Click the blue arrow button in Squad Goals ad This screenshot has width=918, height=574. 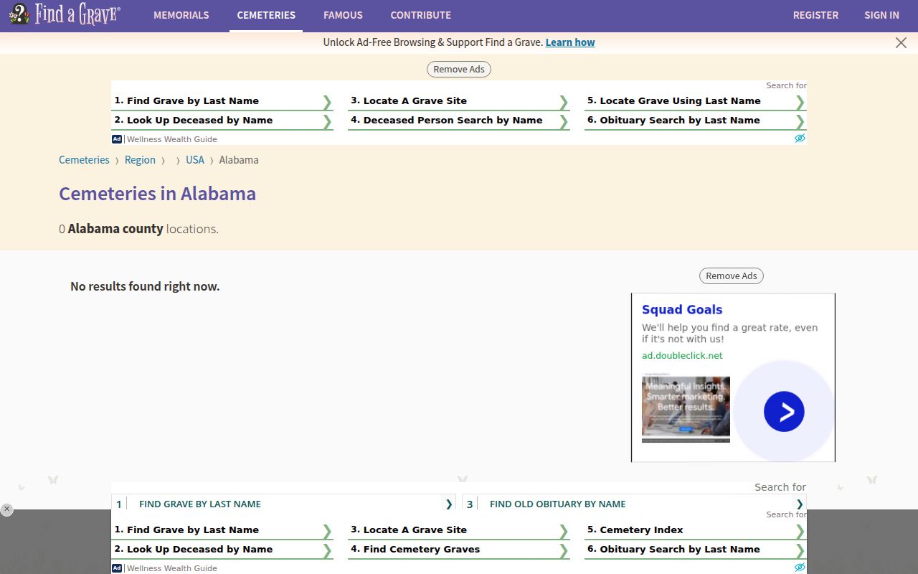[784, 412]
